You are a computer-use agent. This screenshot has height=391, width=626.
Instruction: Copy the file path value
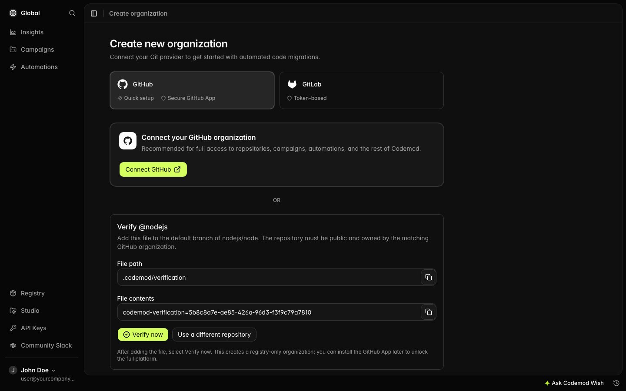tap(428, 277)
